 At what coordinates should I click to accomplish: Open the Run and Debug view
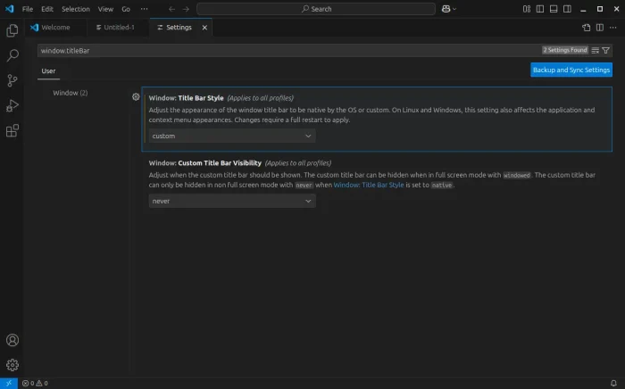(12, 105)
